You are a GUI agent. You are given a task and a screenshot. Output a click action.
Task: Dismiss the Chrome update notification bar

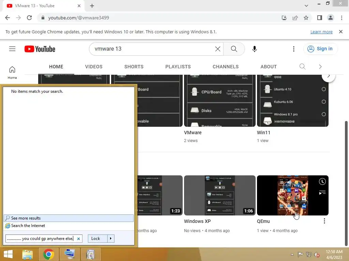340,32
